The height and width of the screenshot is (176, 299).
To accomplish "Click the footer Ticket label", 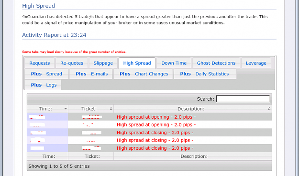I will 92,156.
